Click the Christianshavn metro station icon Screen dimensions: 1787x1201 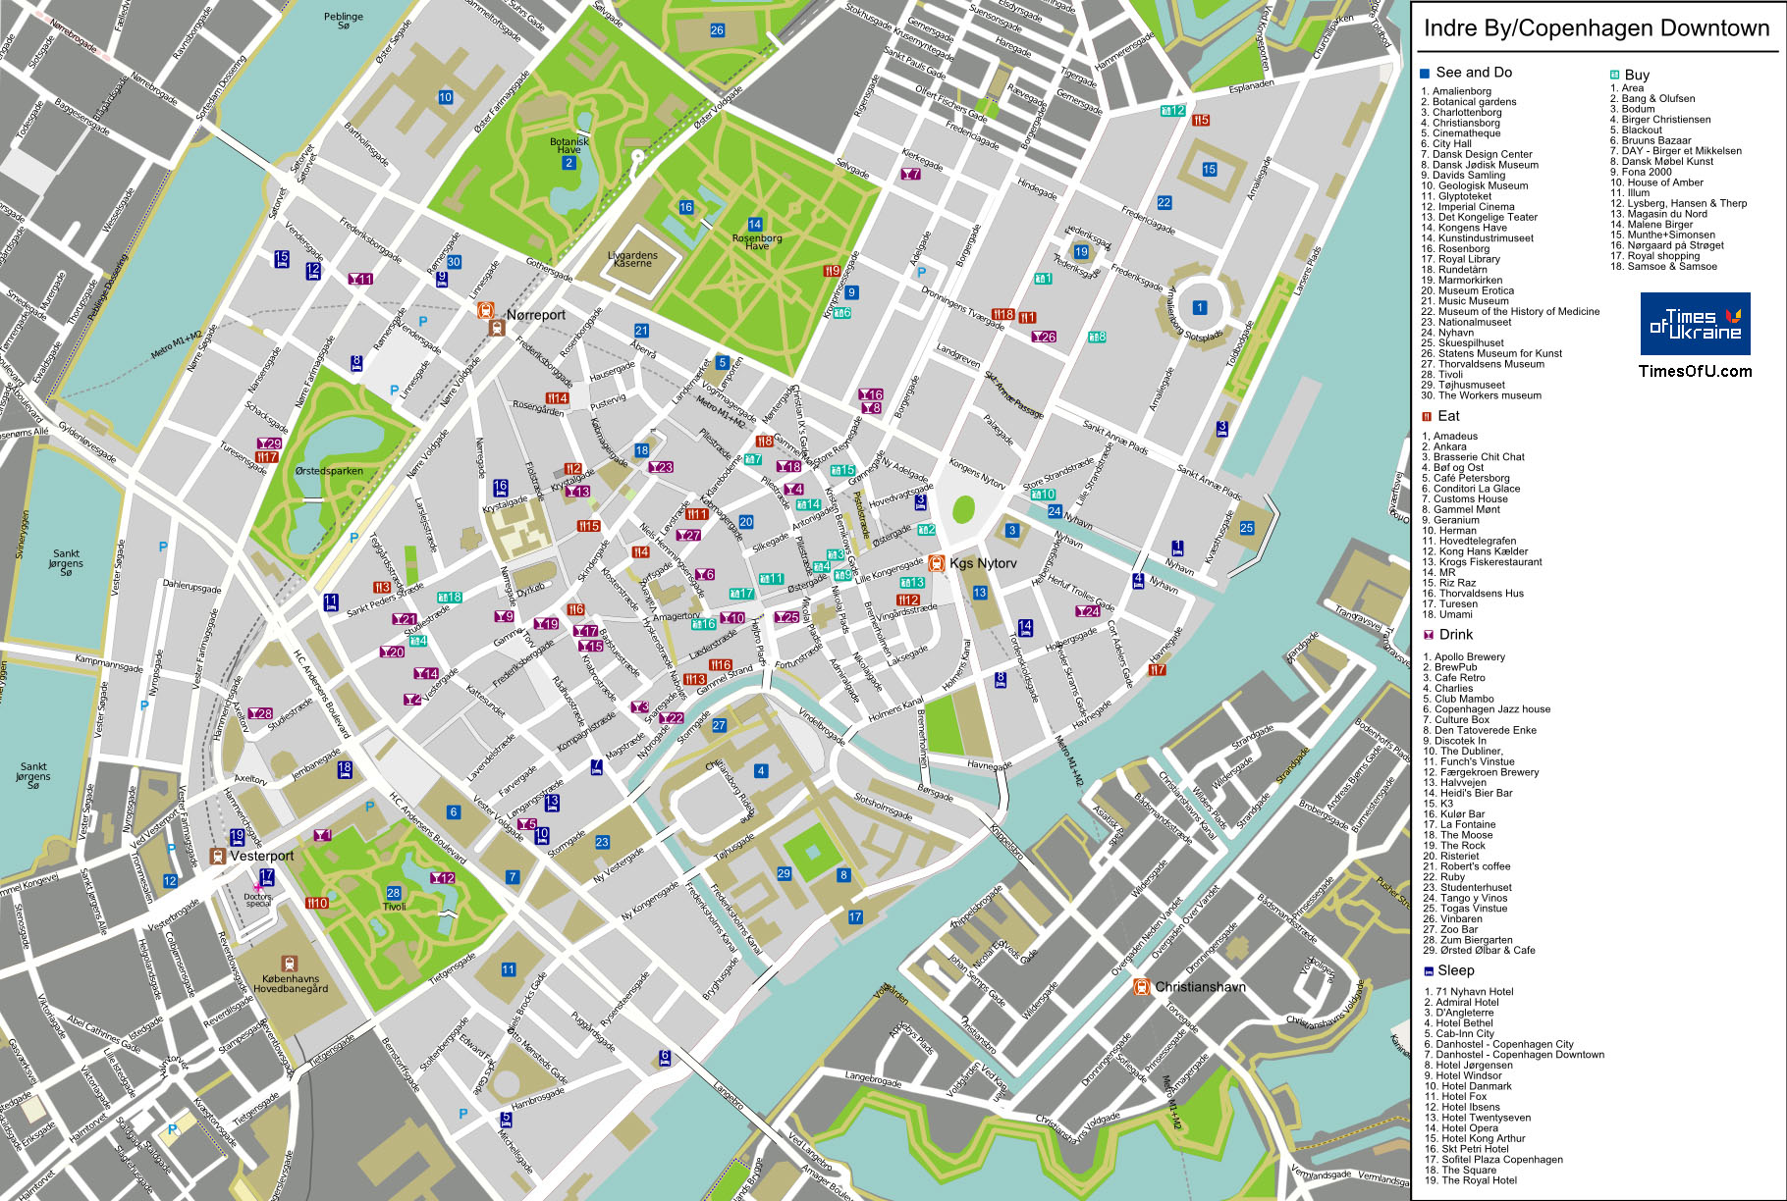[x=1141, y=986]
